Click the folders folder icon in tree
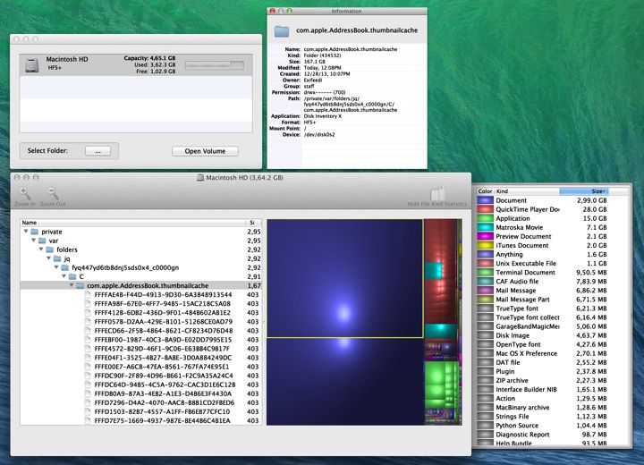644x465 pixels. tap(50, 249)
